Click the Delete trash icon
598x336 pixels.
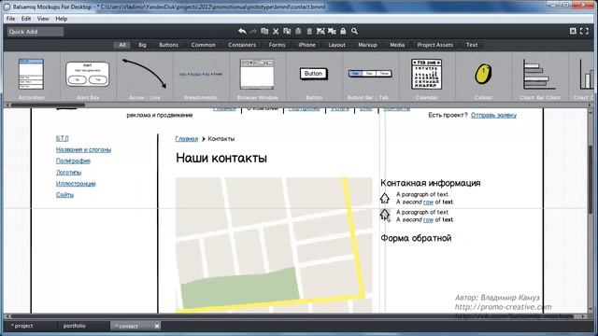pos(309,31)
